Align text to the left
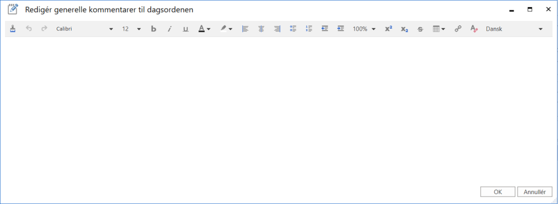Image resolution: width=558 pixels, height=204 pixels. click(x=245, y=29)
